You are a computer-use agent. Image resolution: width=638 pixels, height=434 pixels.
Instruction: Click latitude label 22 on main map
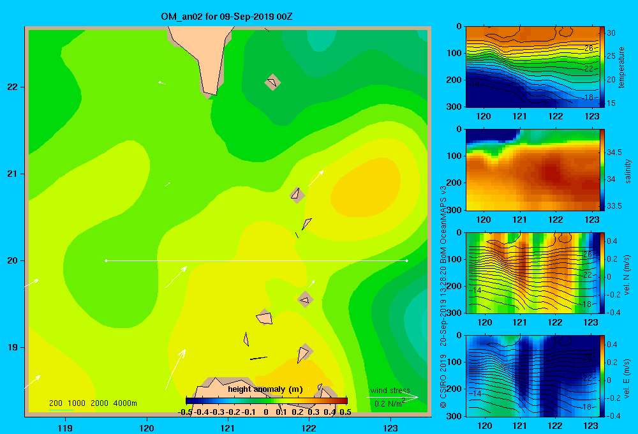click(13, 87)
